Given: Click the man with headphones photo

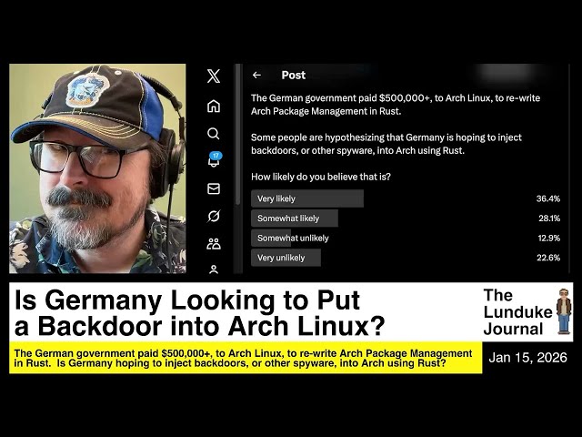Looking at the screenshot, I should (97, 168).
